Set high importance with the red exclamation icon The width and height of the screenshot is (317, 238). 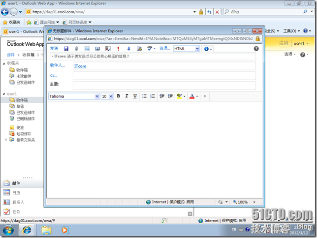click(118, 49)
